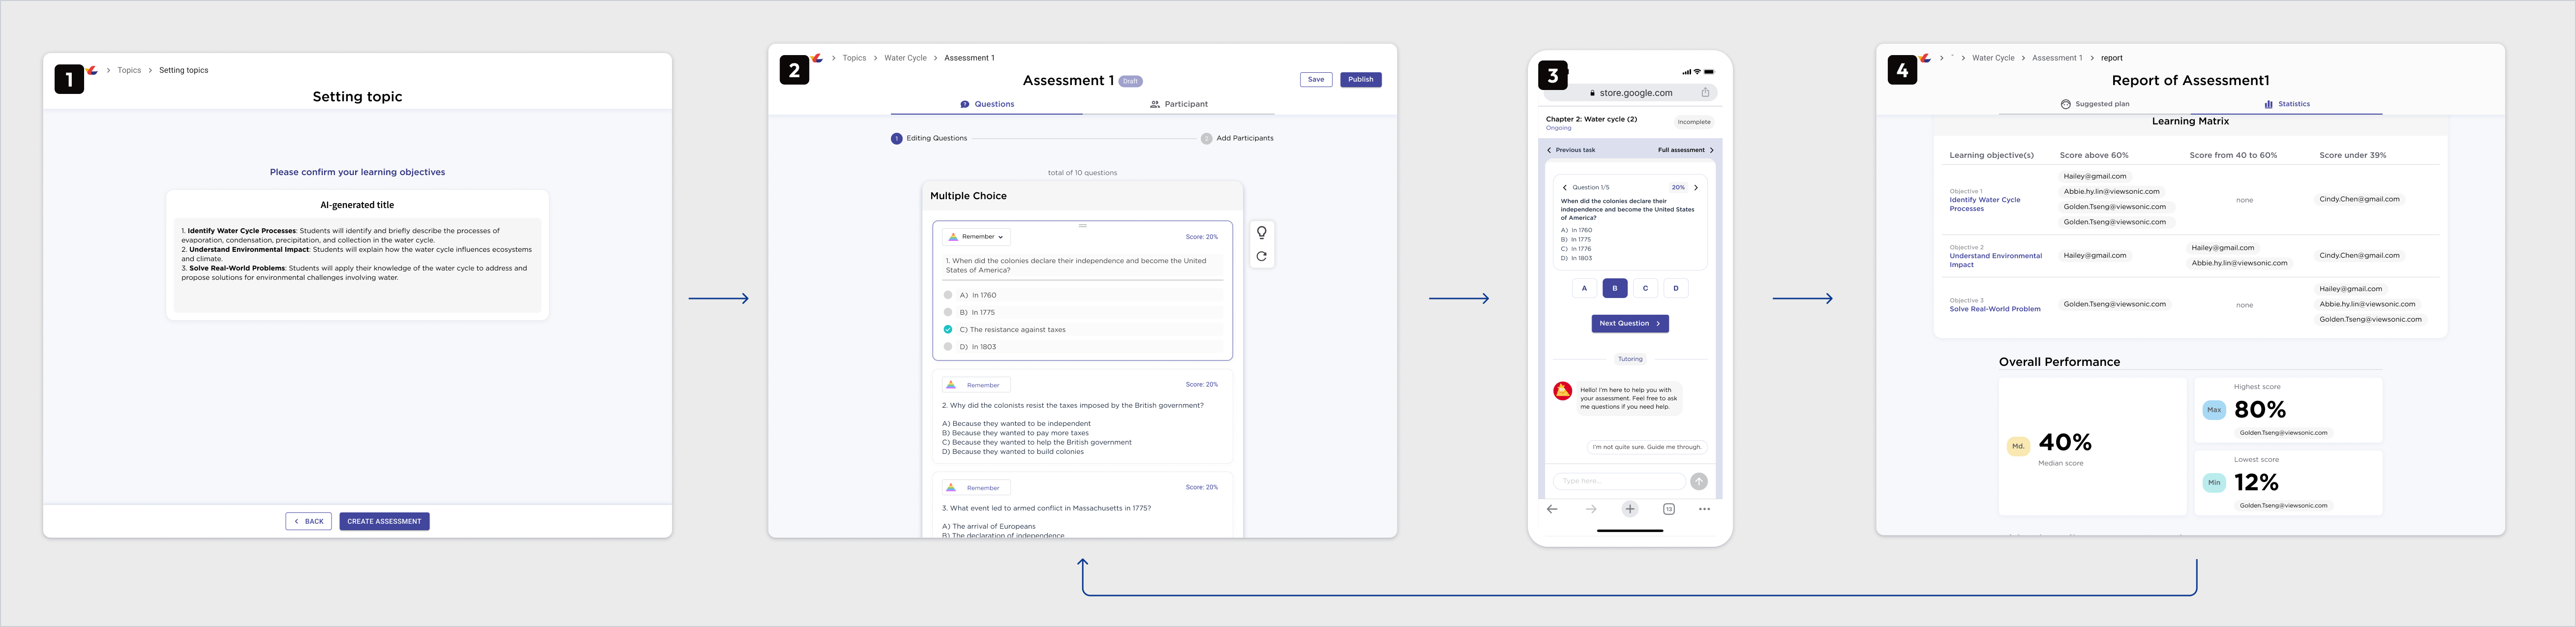This screenshot has width=2576, height=627.
Task: Expand Full assessment chevron on mobile
Action: 1711,150
